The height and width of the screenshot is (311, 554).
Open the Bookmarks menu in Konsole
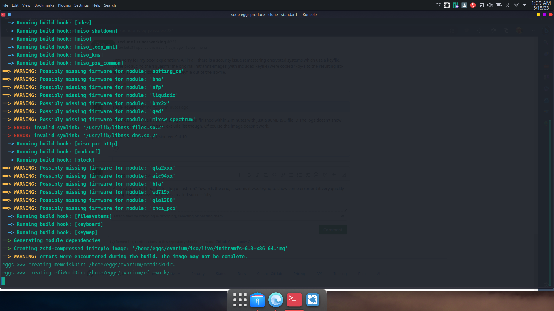(44, 5)
